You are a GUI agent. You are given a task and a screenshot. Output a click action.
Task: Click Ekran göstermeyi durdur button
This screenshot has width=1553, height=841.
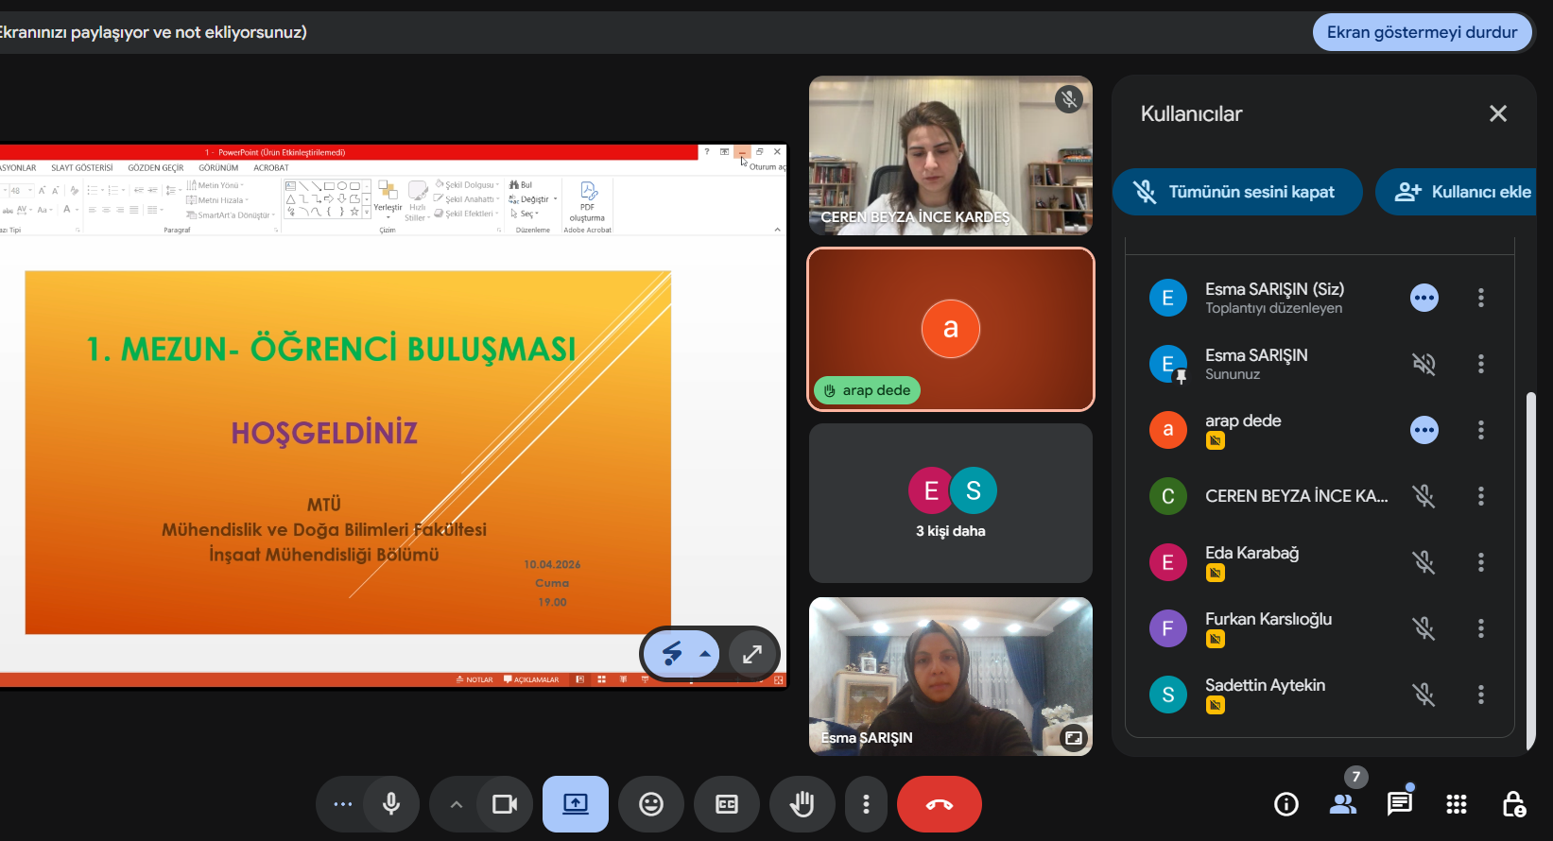[x=1422, y=32]
